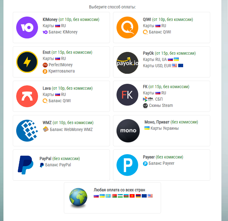228x221 pixels.
Task: Select Payeer payment title
Action: coord(163,157)
